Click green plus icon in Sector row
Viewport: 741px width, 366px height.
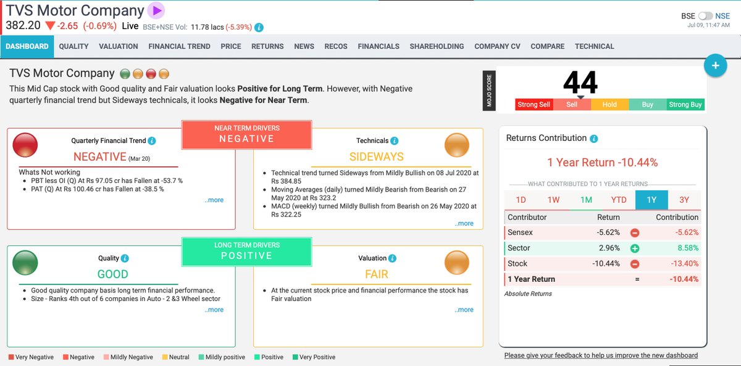635,249
